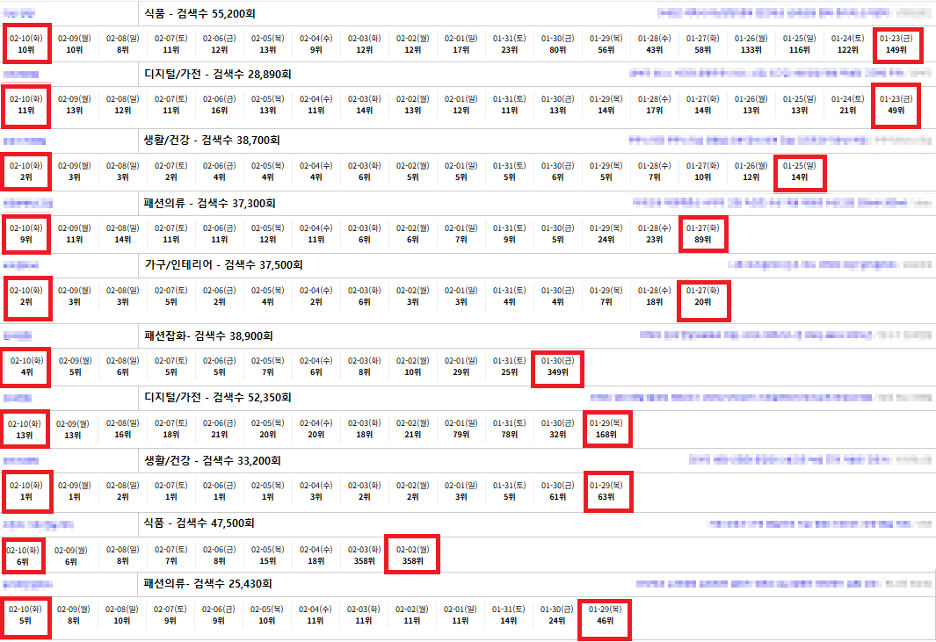Click the 식품 검색수 47,500회 title
The height and width of the screenshot is (642, 936).
click(x=199, y=523)
